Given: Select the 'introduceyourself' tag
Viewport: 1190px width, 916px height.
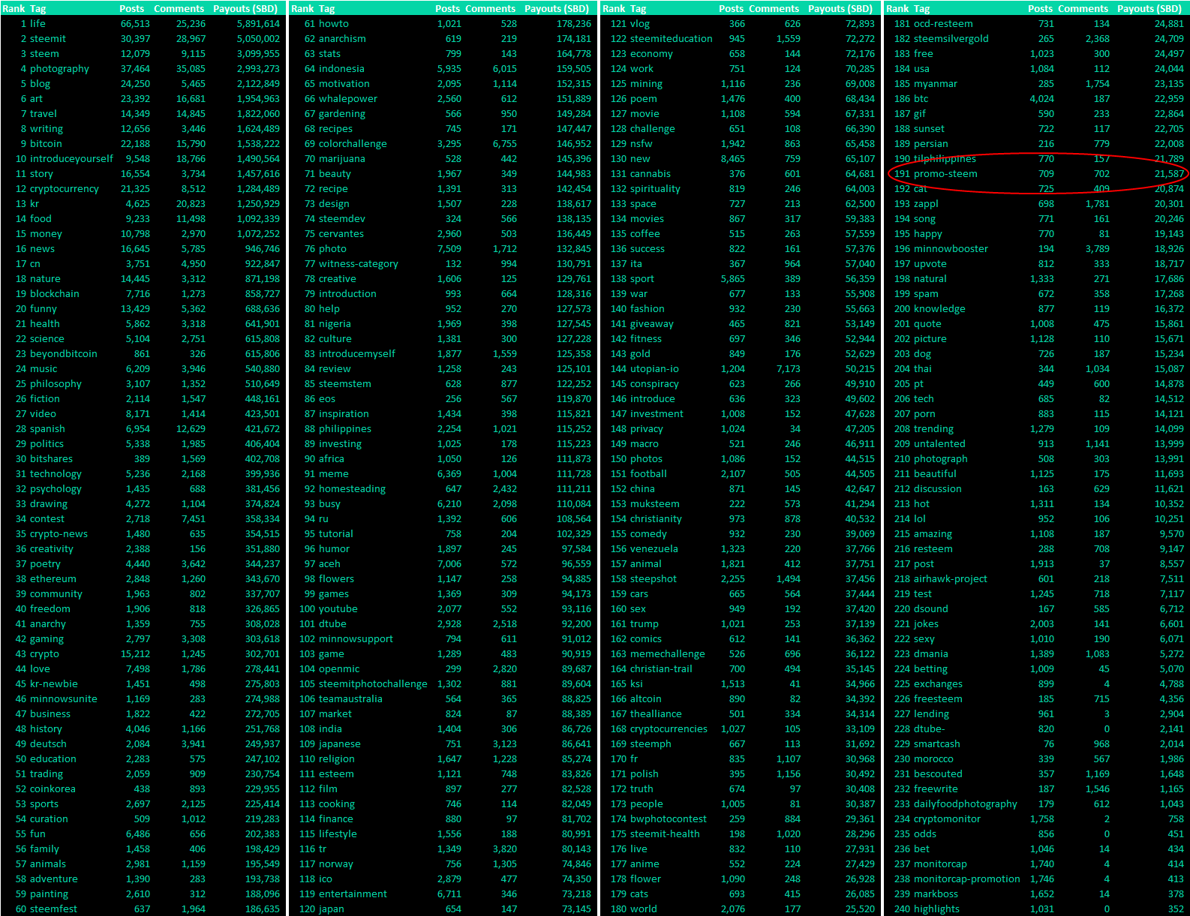Looking at the screenshot, I should 71,158.
